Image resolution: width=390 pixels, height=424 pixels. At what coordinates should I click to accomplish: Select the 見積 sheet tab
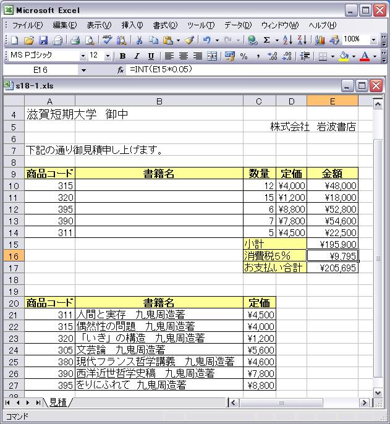(x=58, y=402)
